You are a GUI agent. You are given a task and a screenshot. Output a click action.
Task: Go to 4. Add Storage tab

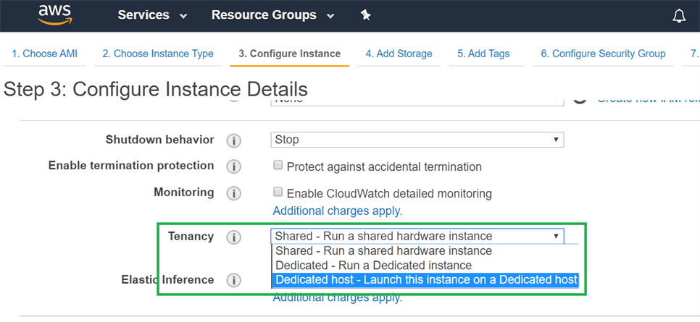399,54
